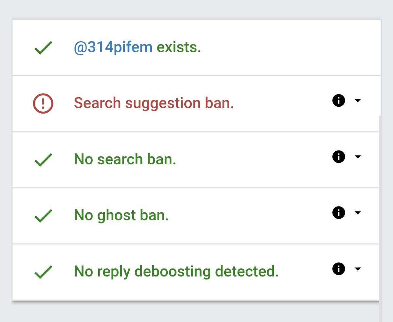Viewport: 393px width, 322px height.
Task: Expand Search suggestion ban dropdown arrow
Action: click(358, 101)
